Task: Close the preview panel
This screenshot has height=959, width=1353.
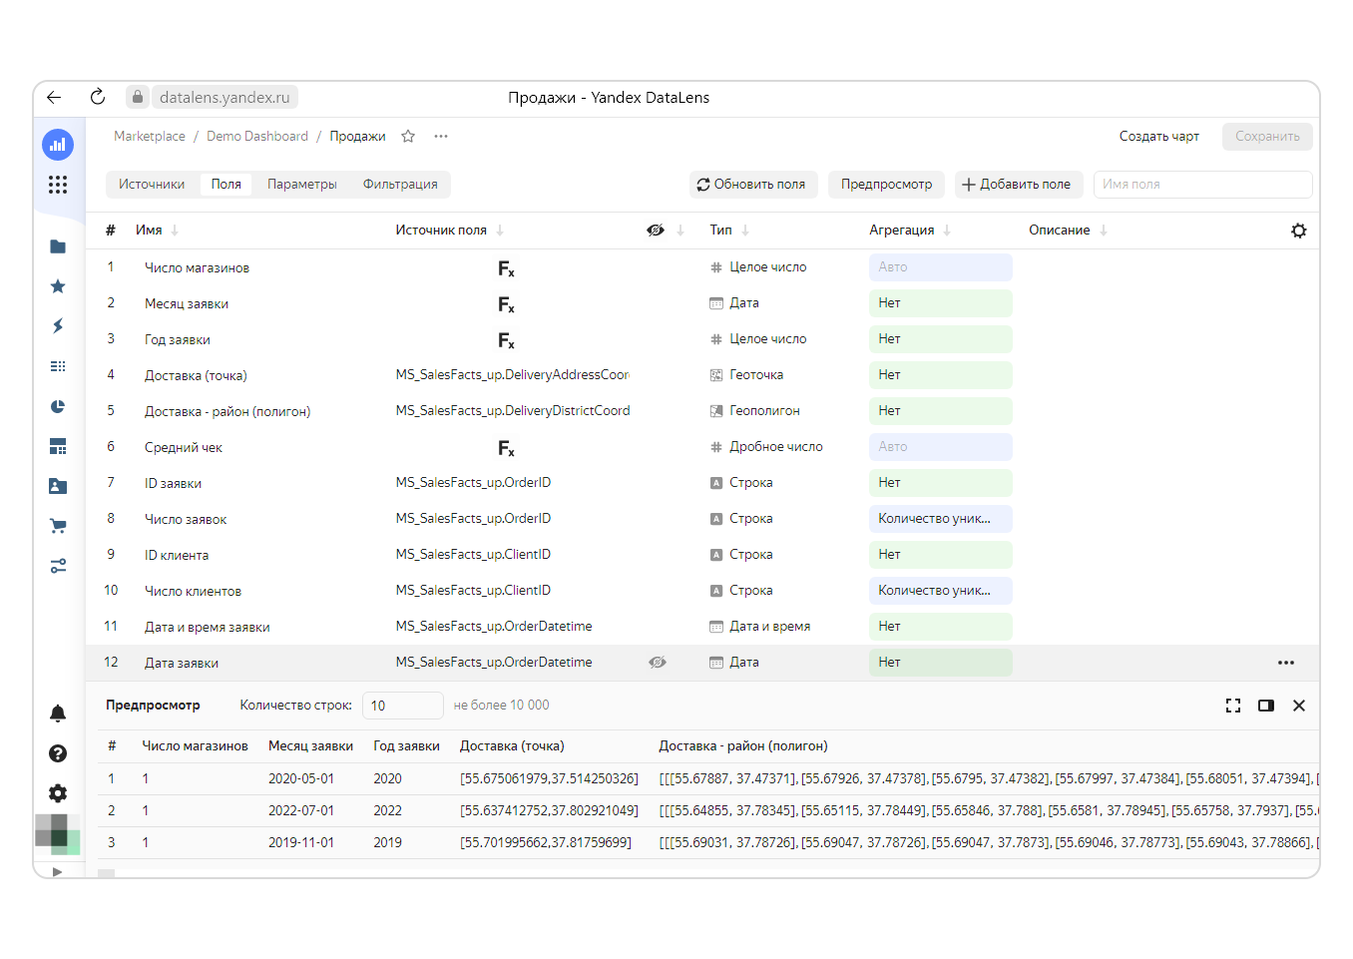Action: pyautogui.click(x=1299, y=706)
